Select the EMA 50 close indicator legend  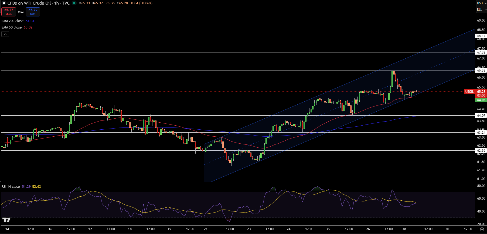tap(12, 27)
